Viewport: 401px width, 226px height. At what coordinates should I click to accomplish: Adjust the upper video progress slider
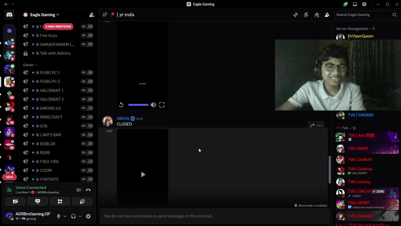(138, 105)
